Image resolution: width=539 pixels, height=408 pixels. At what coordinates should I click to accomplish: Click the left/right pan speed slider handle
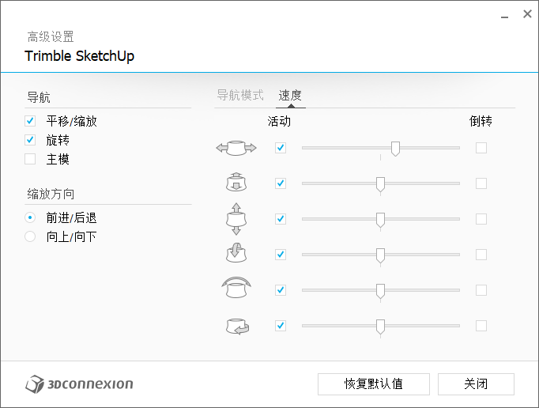pyautogui.click(x=395, y=148)
